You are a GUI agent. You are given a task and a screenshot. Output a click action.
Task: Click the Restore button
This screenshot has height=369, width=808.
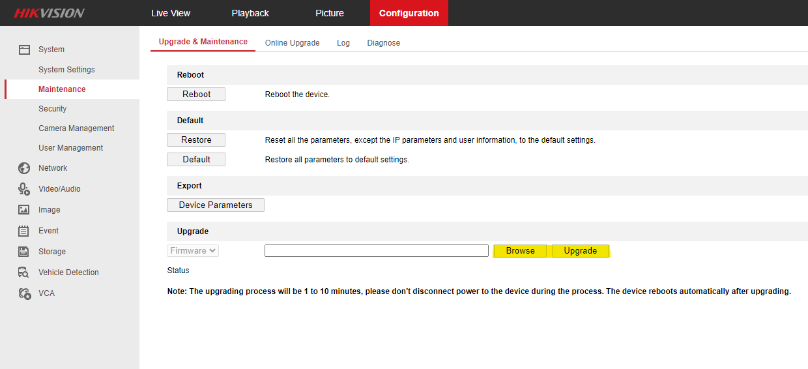tap(196, 140)
